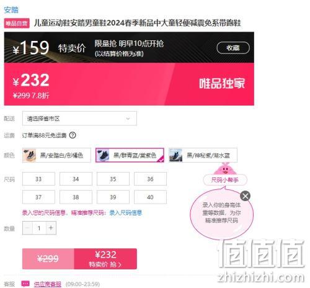
Task: Close the size helper speech bubble
Action: click(246, 196)
